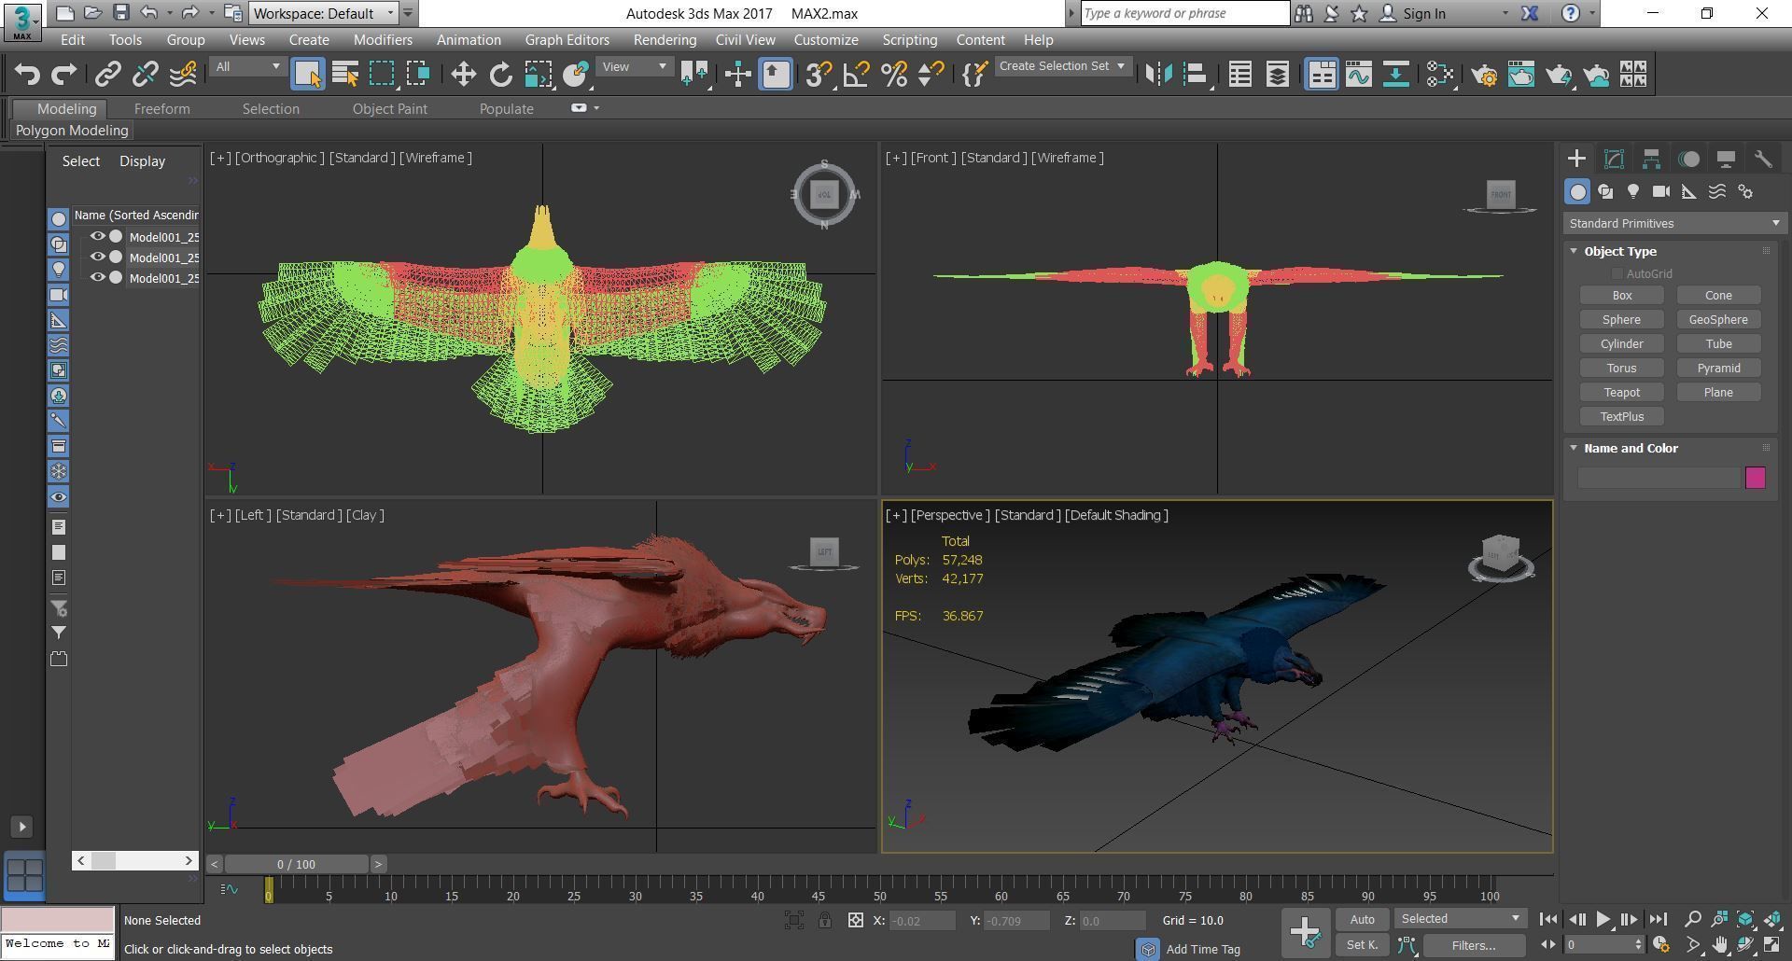
Task: Hide the third Model001_25 object
Action: (97, 277)
